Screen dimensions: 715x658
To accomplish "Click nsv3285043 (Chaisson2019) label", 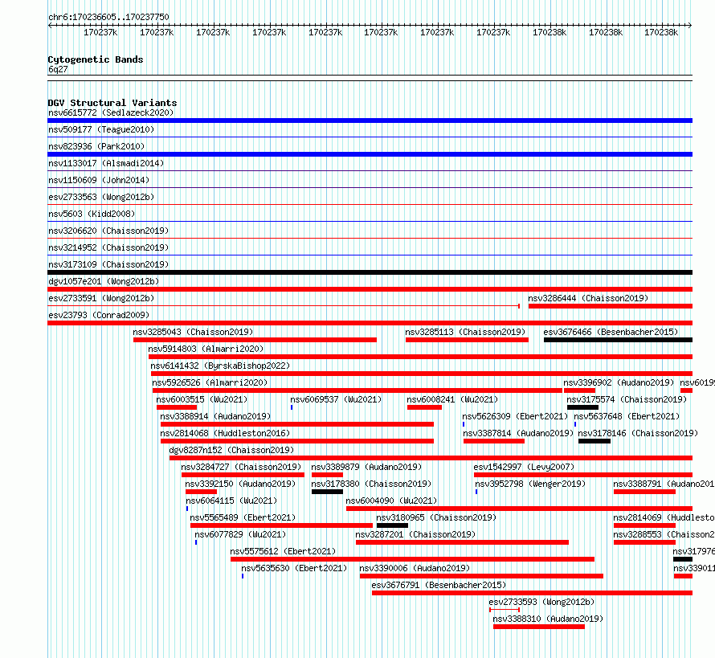I will coord(193,332).
